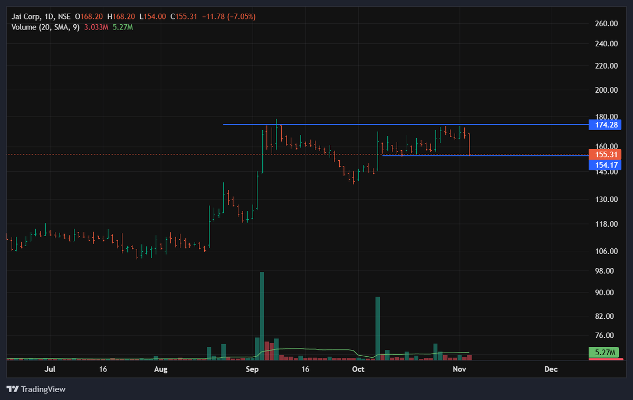Click the green 5.27M value in legend
The height and width of the screenshot is (400, 633).
[x=123, y=27]
